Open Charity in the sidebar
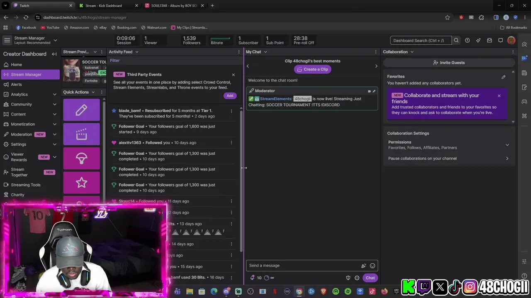 click(30, 195)
